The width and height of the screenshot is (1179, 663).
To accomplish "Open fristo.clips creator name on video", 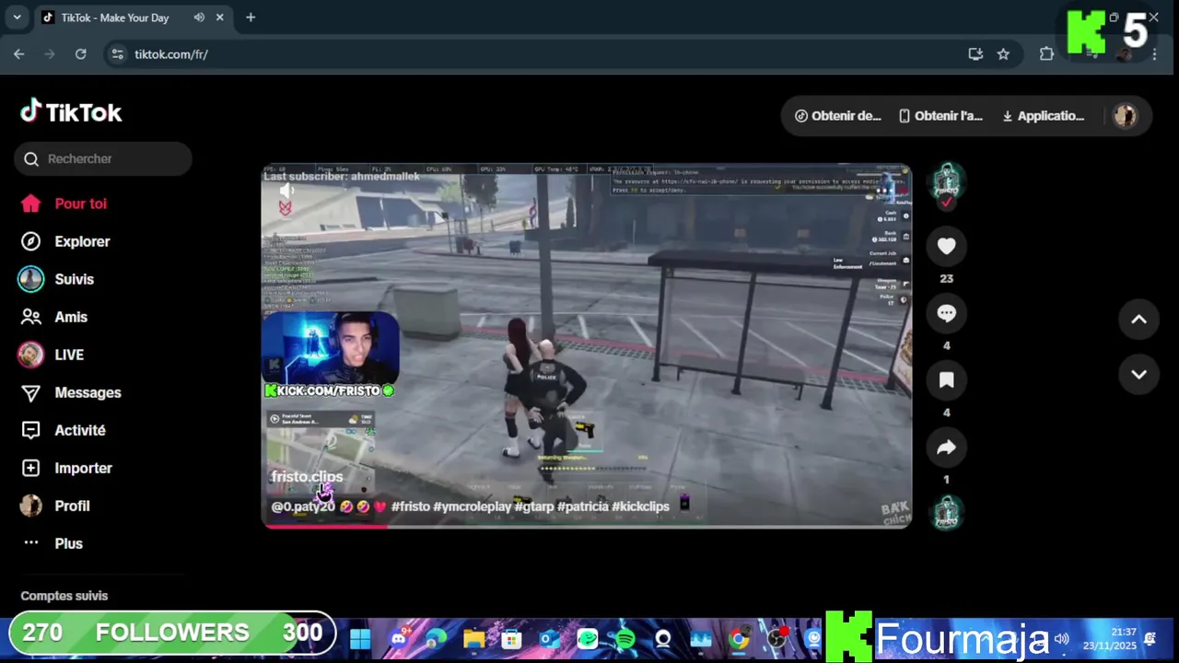I will tap(307, 477).
